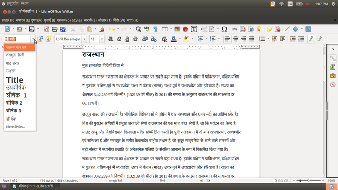Insert a page break
Screen dimensions: 338x190
pyautogui.click(x=204, y=29)
